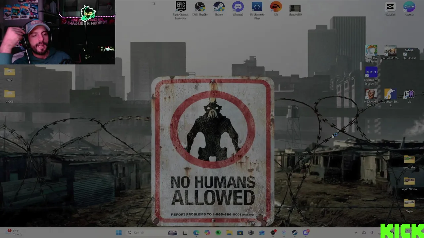Select the KICKS folder on desktop
424x238 pixels.
pyautogui.click(x=9, y=96)
